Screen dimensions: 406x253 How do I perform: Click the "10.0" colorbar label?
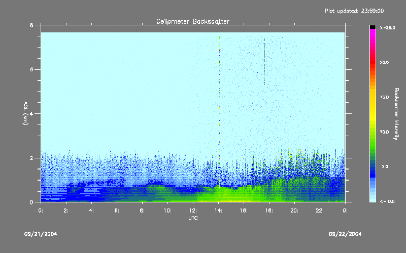point(384,132)
